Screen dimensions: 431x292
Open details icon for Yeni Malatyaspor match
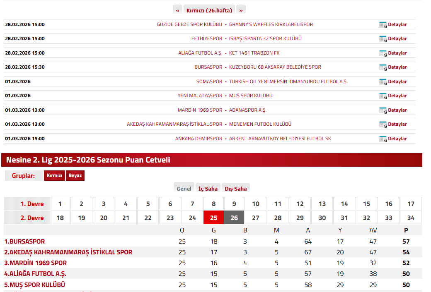coord(383,96)
